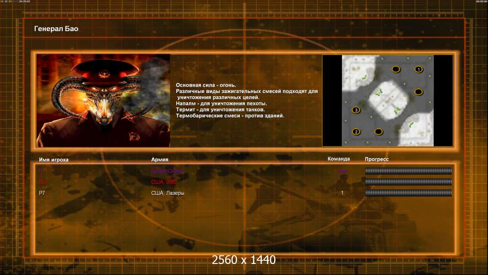Image resolution: width=488 pixels, height=275 pixels.
Task: Click the line Напалм - для уничтожения пехоты.
Action: (221, 104)
